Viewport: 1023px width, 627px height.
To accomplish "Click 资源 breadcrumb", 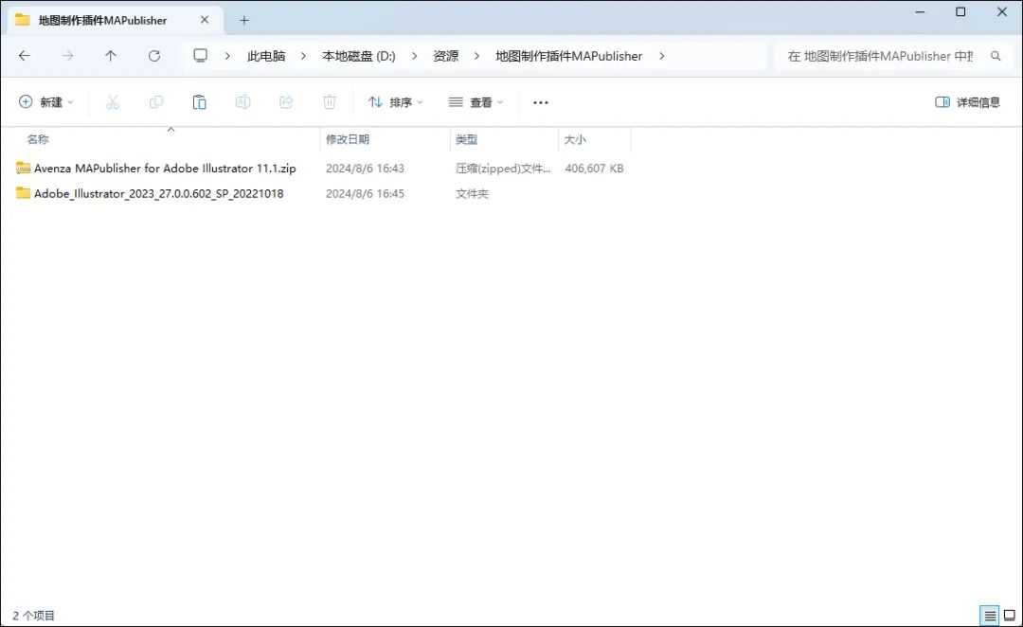I will tap(445, 56).
